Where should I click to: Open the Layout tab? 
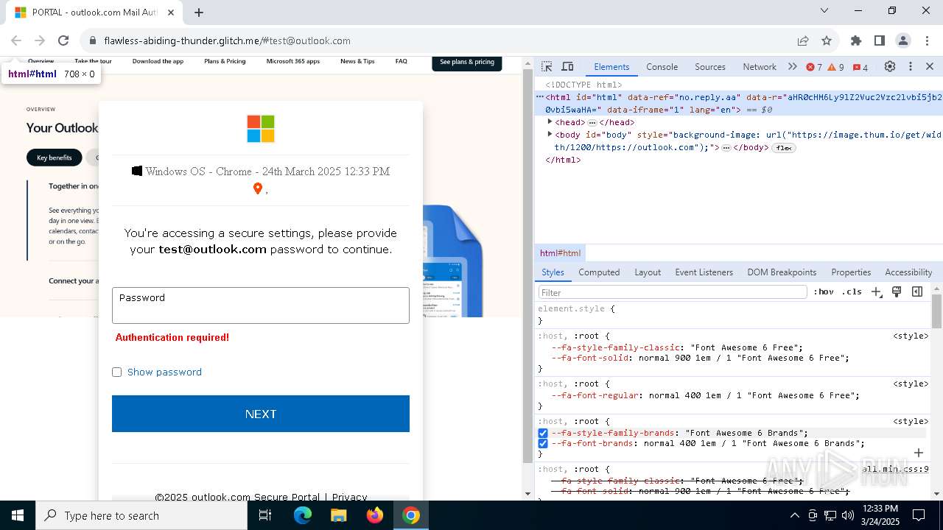[x=648, y=272]
